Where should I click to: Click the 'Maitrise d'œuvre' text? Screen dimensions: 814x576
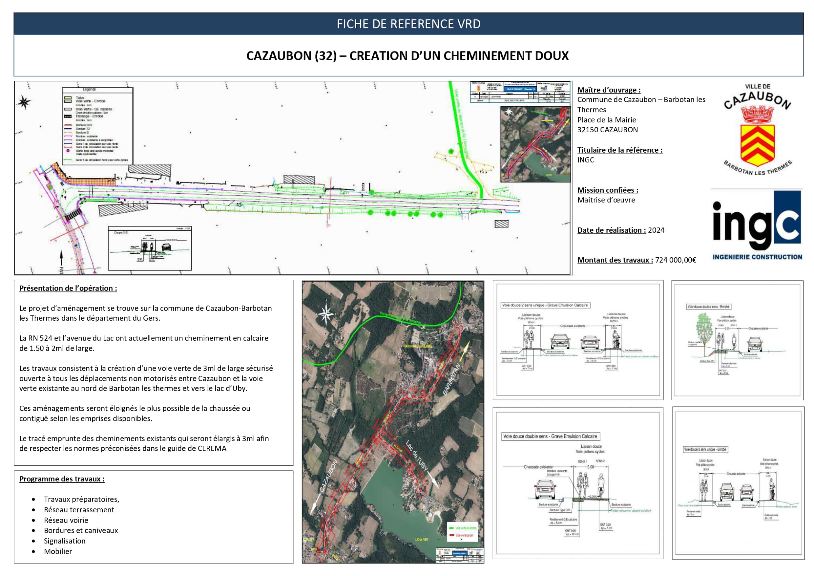tap(606, 200)
